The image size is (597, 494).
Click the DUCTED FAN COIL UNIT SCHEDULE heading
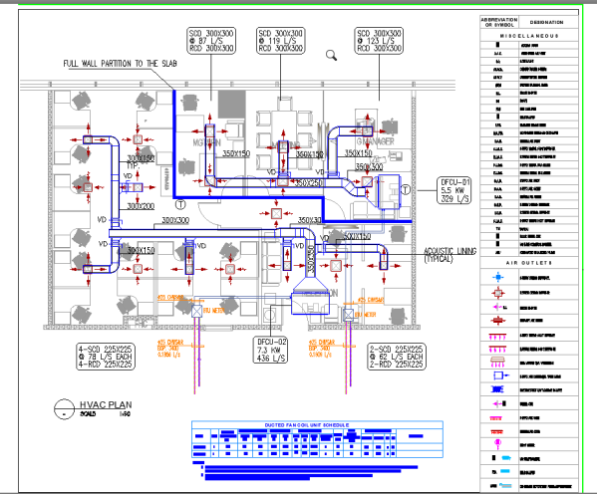(x=307, y=424)
